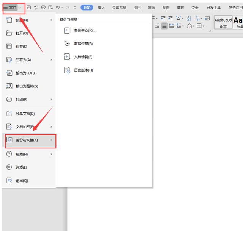The height and width of the screenshot is (231, 243).
Task: Expand the 新建(N) submenu arrow
Action: click(51, 20)
